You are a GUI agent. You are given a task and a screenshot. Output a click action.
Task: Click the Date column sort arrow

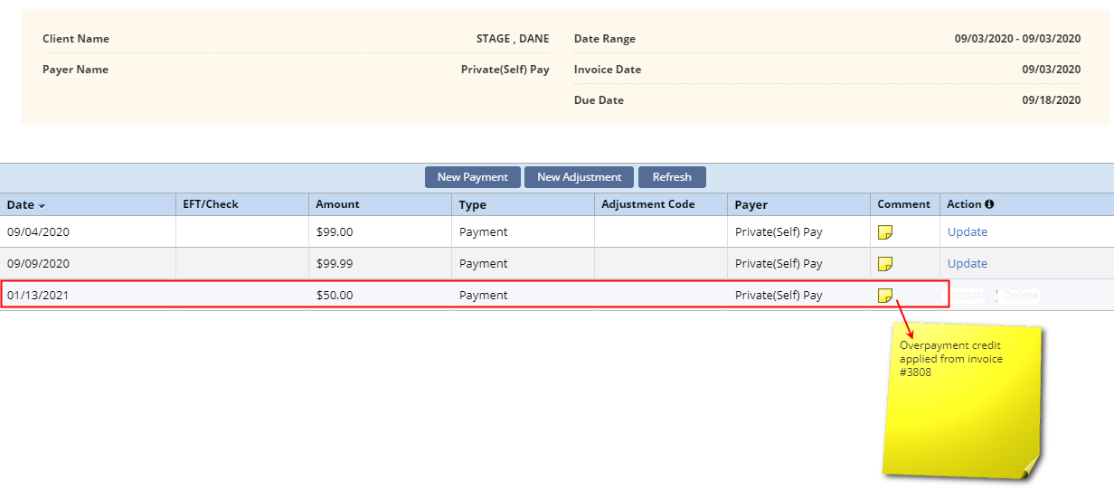[42, 205]
